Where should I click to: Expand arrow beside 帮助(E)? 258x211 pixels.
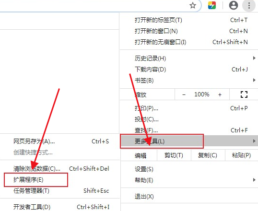coord(254,180)
